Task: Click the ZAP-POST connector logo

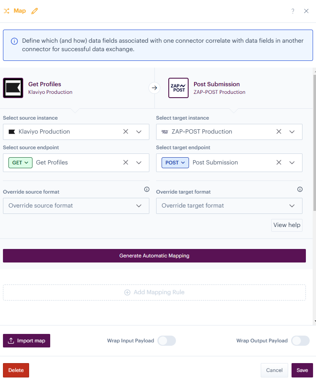Action: pos(178,88)
